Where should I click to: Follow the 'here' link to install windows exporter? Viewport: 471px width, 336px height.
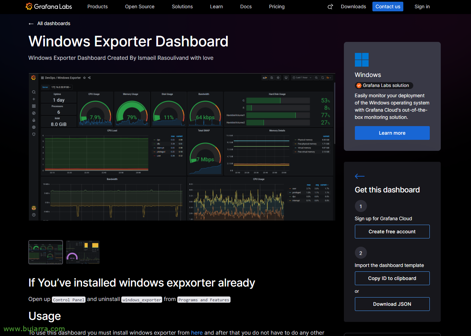pos(197,333)
